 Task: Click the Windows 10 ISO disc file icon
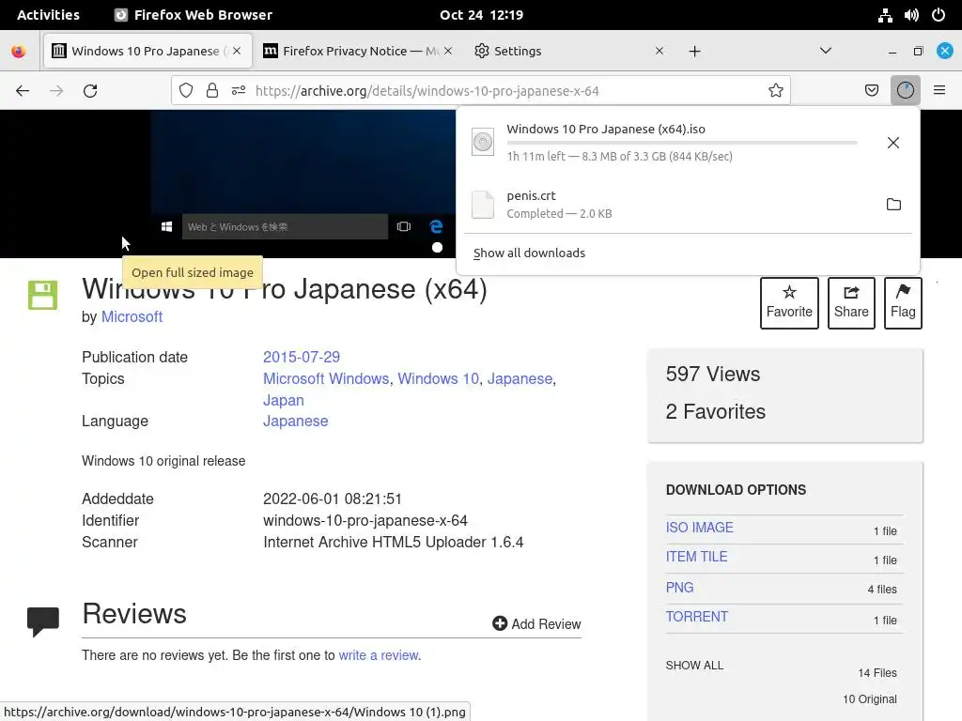483,143
